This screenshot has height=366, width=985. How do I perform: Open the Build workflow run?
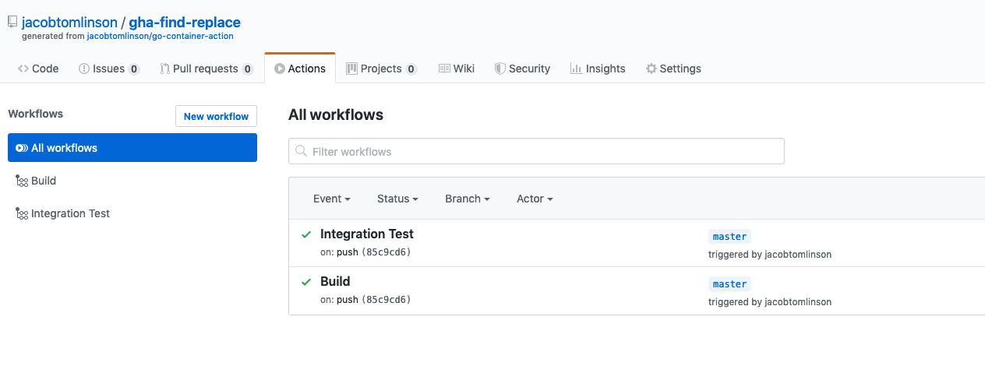coord(335,281)
